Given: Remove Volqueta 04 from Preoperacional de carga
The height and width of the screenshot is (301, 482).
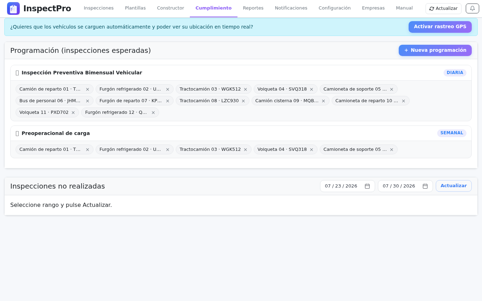Looking at the screenshot, I should tap(312, 149).
